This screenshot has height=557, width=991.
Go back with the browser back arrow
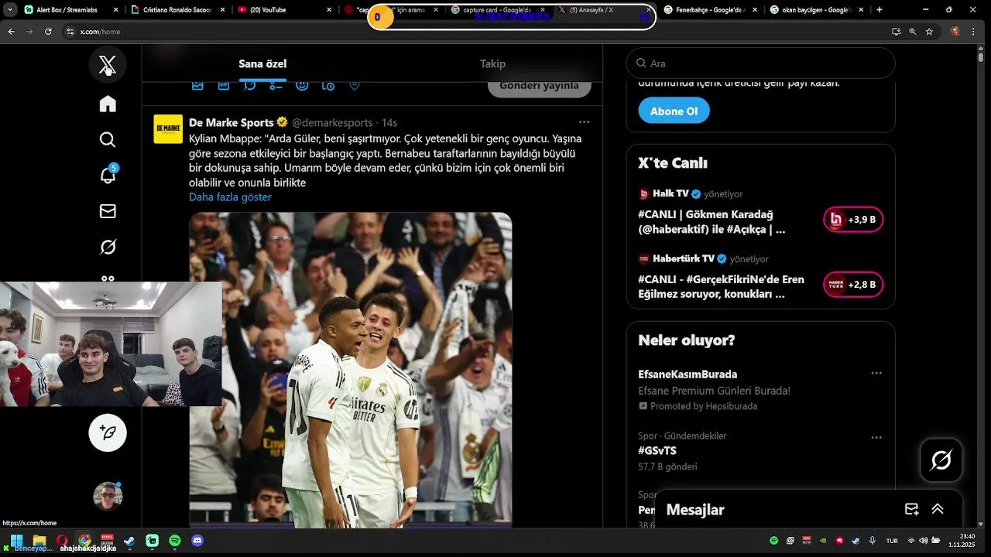point(11,32)
